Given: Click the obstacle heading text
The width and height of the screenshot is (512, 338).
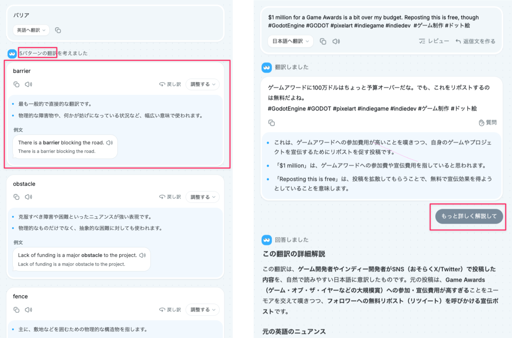Looking at the screenshot, I should click(x=24, y=184).
